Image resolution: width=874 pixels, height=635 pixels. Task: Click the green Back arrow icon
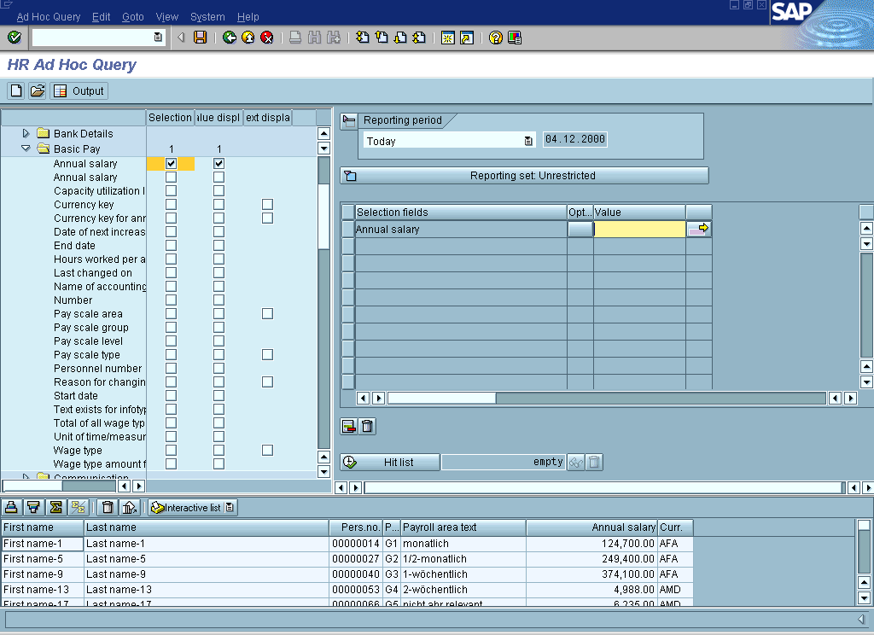[229, 38]
